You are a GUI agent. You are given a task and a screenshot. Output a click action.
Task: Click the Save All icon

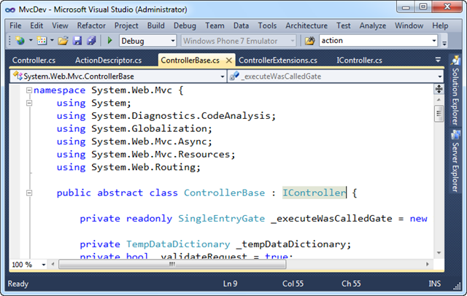click(x=91, y=40)
